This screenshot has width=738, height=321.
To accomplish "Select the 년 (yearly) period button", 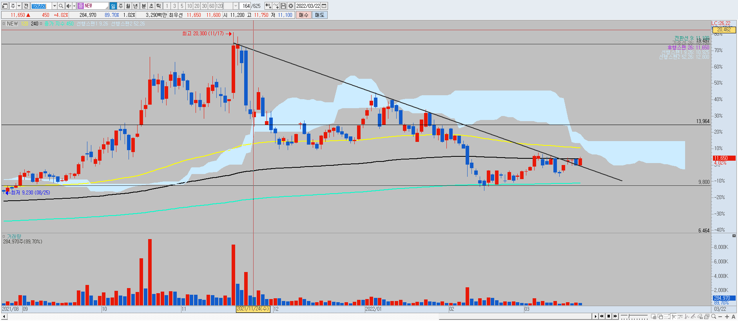I will coord(136,6).
